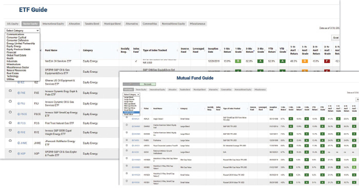
Task: Choose Consumer Cyclical from the category list
Action: 16,37
